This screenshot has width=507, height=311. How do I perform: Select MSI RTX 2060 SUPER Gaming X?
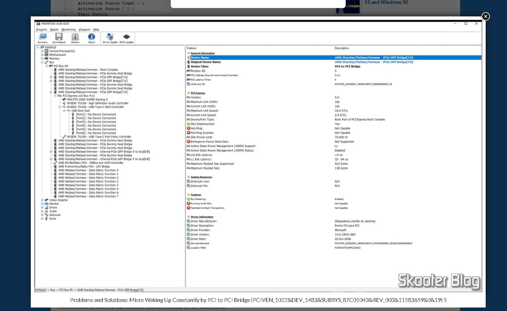point(87,100)
